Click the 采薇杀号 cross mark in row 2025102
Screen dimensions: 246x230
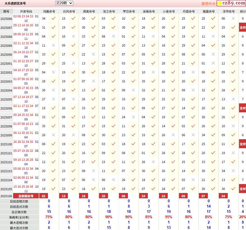[x=153, y=162]
